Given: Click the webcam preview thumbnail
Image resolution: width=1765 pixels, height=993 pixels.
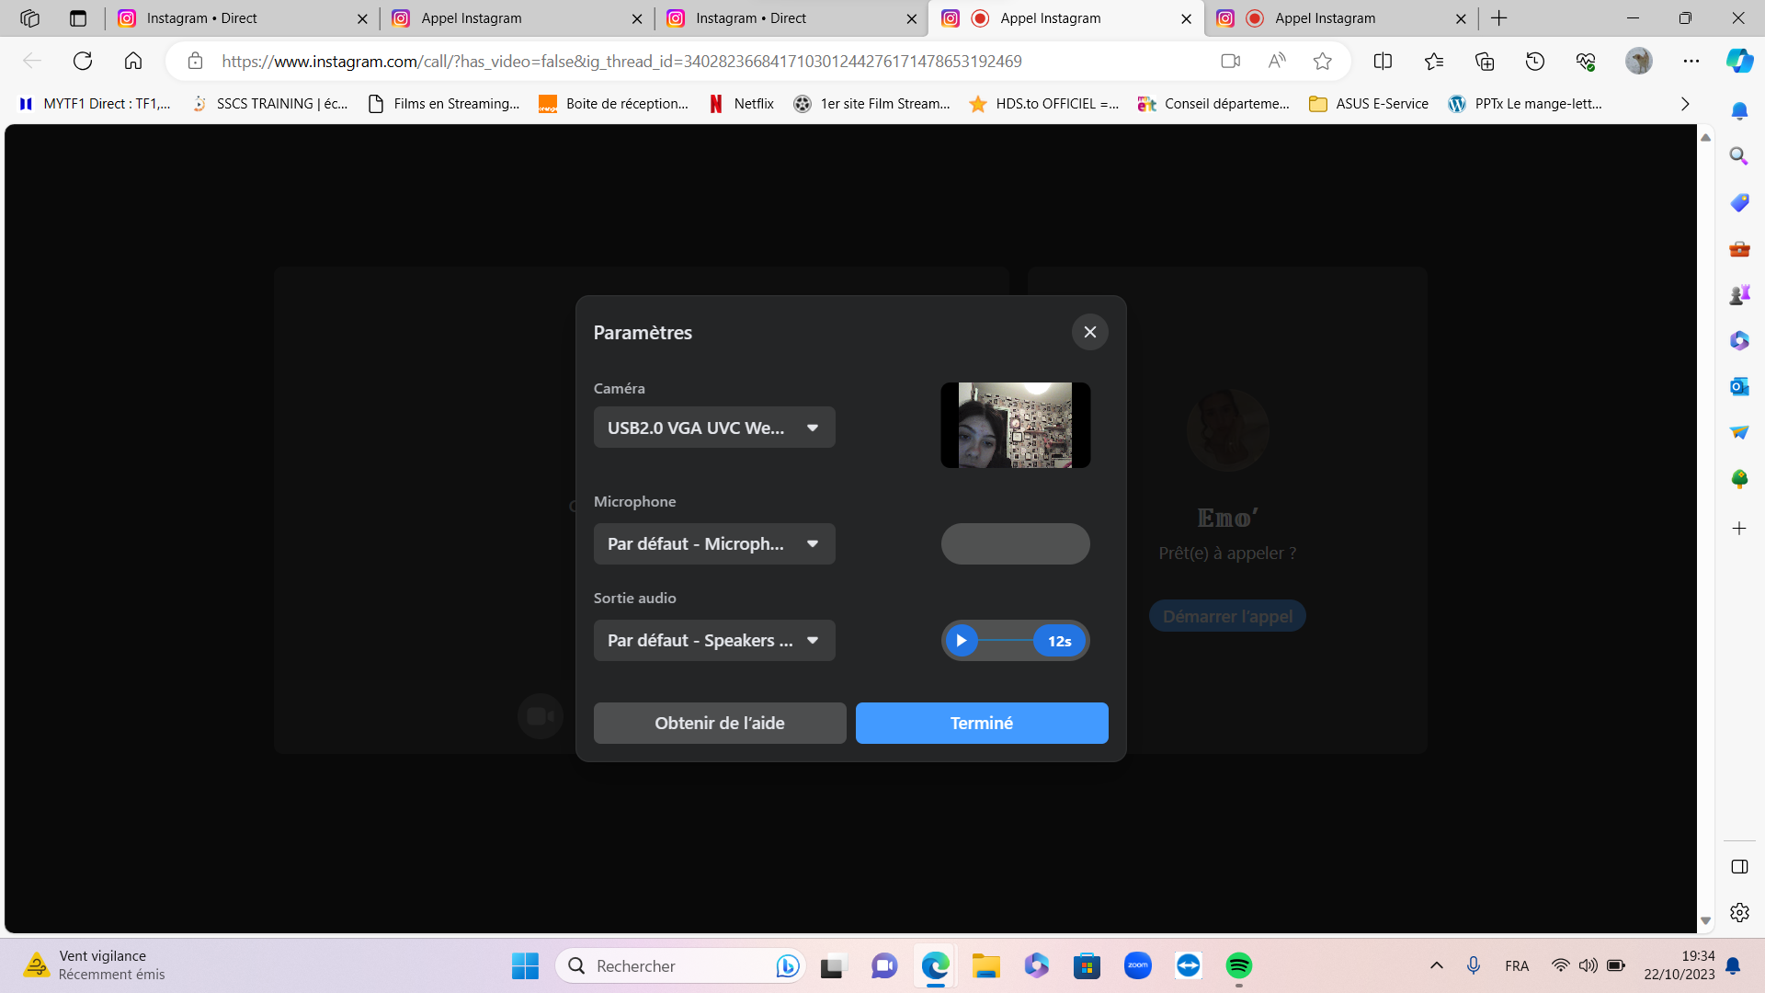Looking at the screenshot, I should tap(1015, 425).
